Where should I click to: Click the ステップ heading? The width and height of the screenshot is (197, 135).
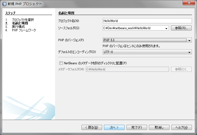10,13
